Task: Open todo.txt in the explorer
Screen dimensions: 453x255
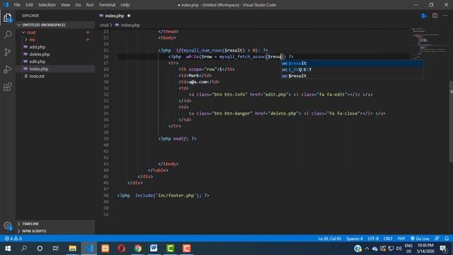Action: click(37, 76)
